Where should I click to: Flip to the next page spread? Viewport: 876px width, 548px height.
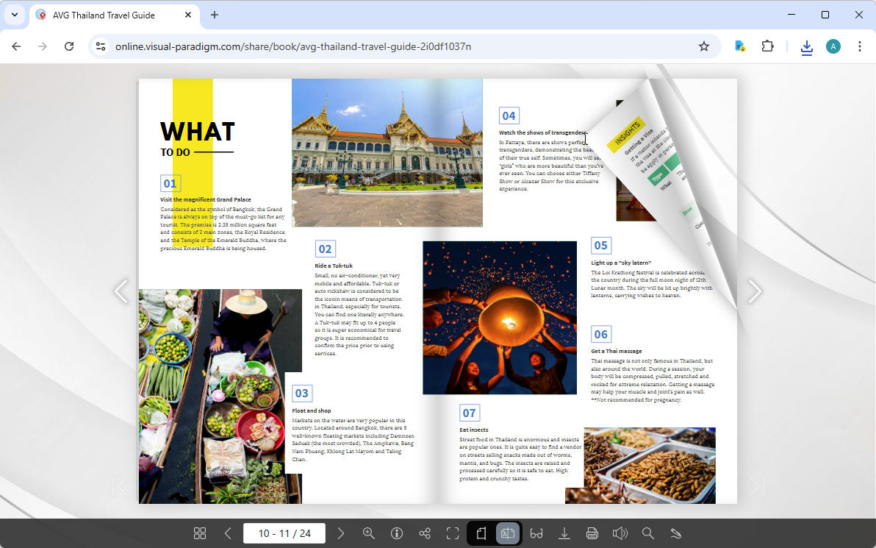(x=755, y=291)
